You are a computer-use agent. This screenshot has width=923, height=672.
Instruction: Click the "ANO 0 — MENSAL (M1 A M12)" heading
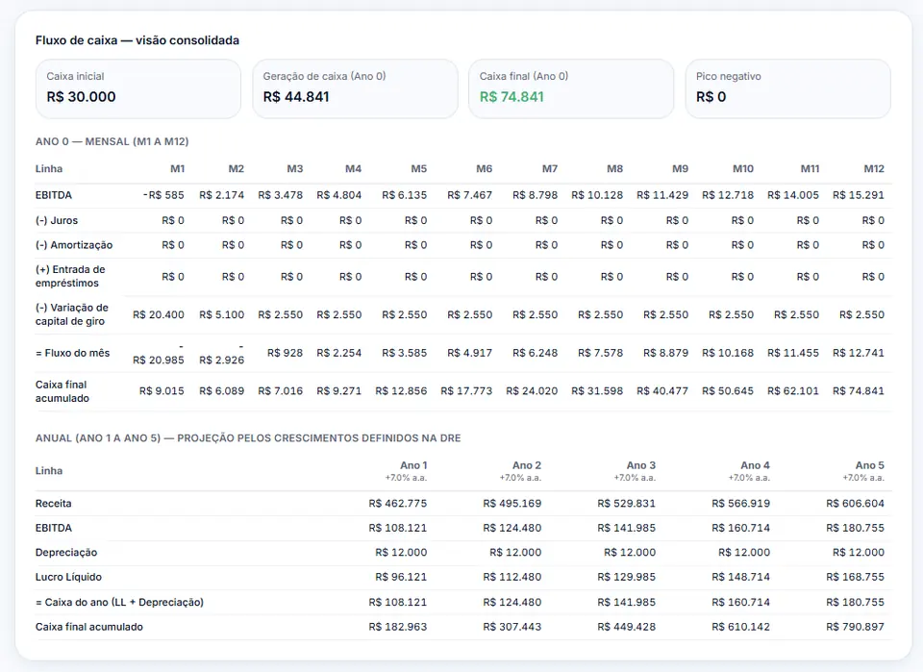112,142
